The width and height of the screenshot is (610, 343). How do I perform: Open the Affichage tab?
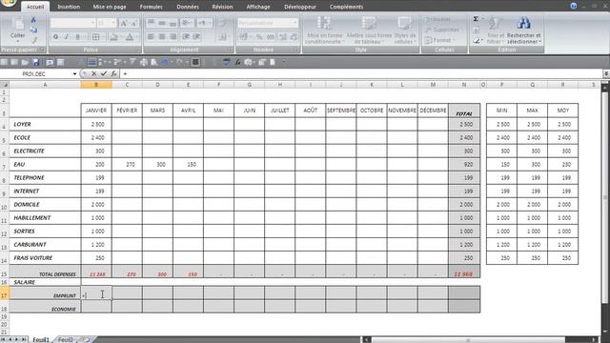pyautogui.click(x=258, y=7)
